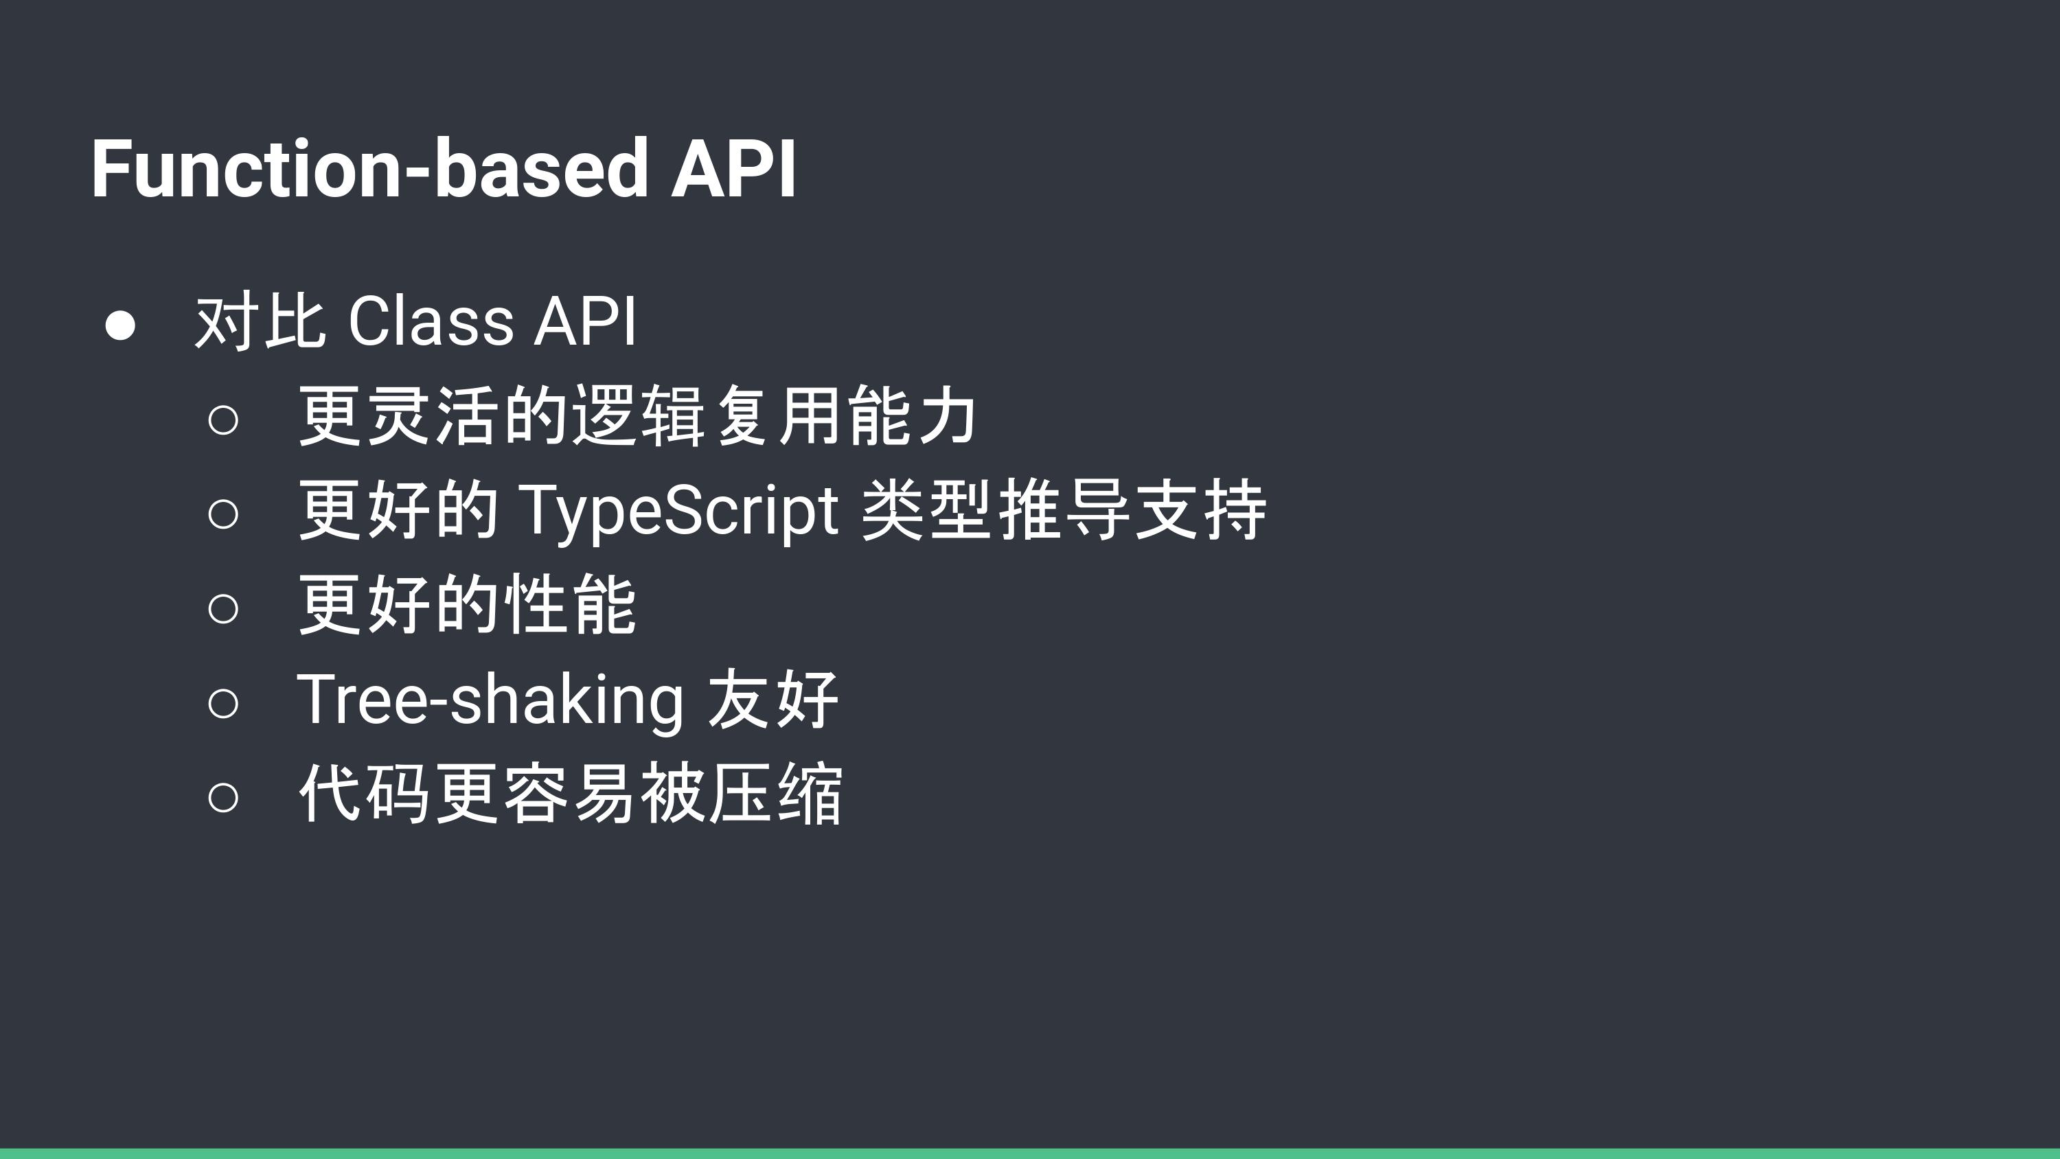Click the Tree-shaking text
This screenshot has height=1159, width=2060.
[x=491, y=700]
